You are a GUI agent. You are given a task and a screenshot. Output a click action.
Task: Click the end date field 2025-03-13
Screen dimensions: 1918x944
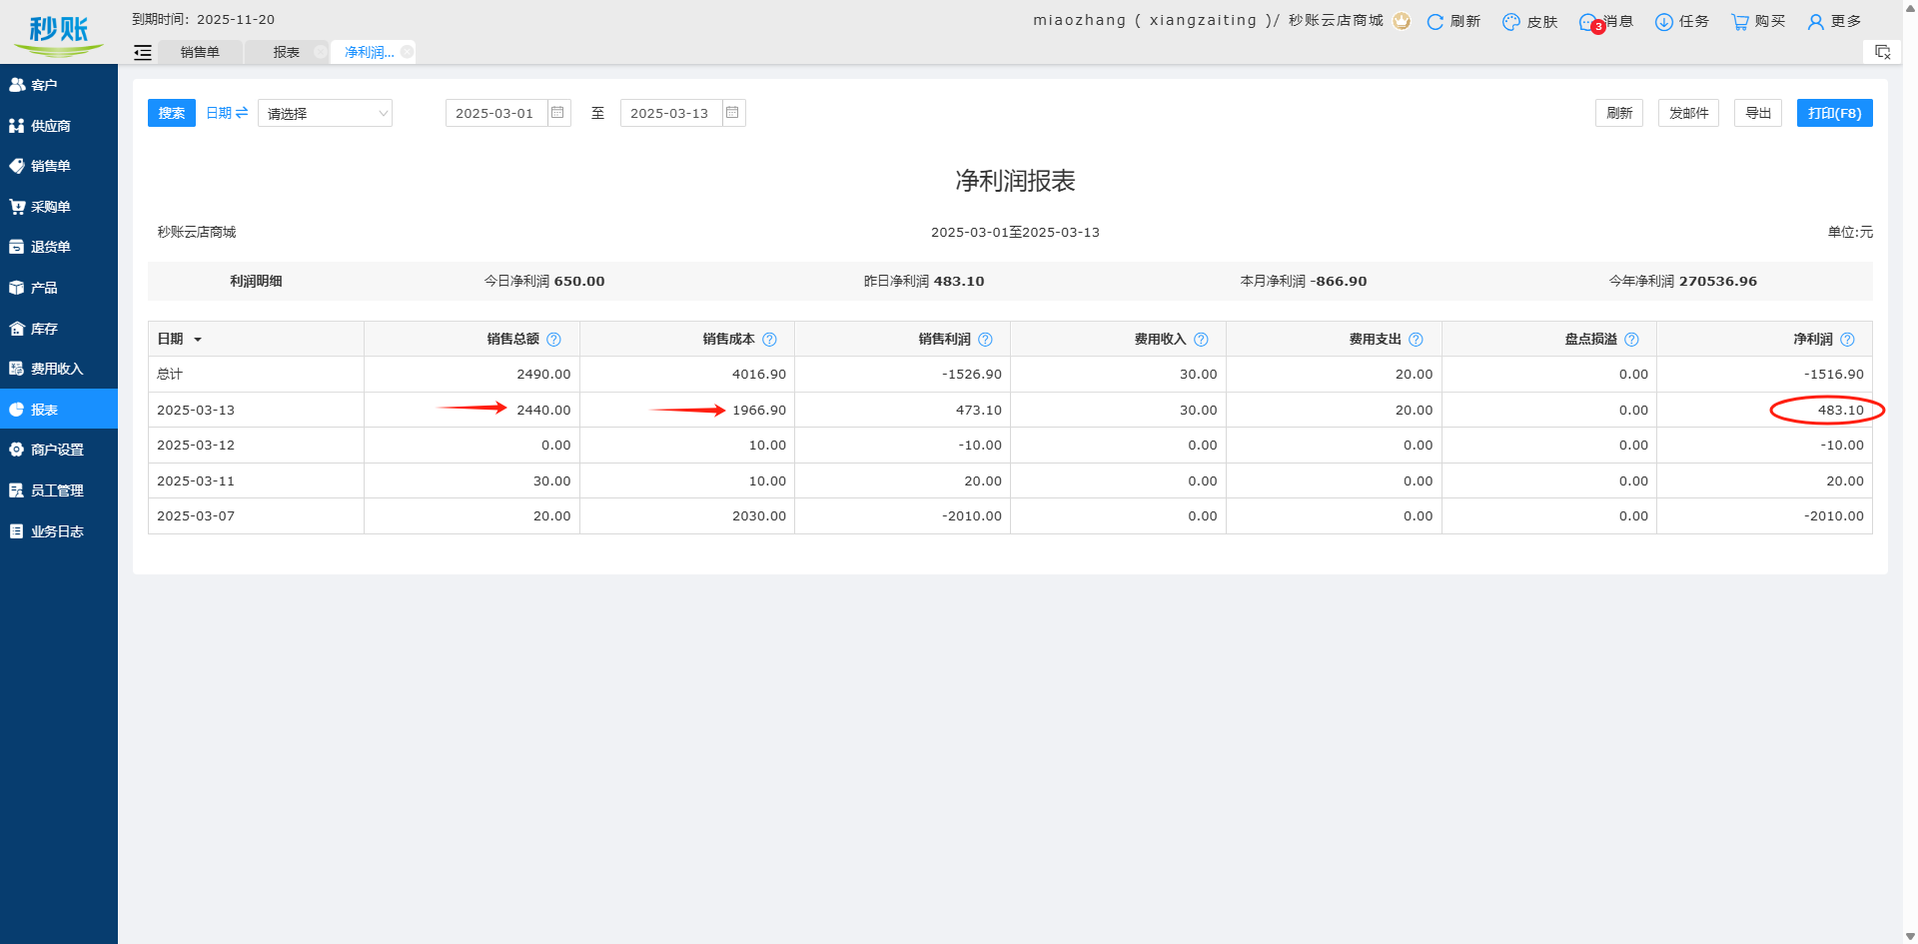coord(670,113)
